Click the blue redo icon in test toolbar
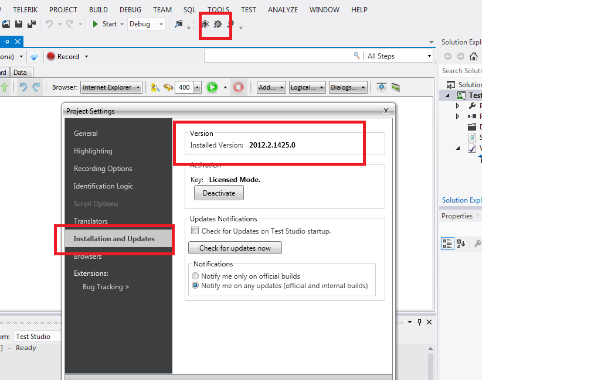This screenshot has height=380, width=591. coord(36,87)
